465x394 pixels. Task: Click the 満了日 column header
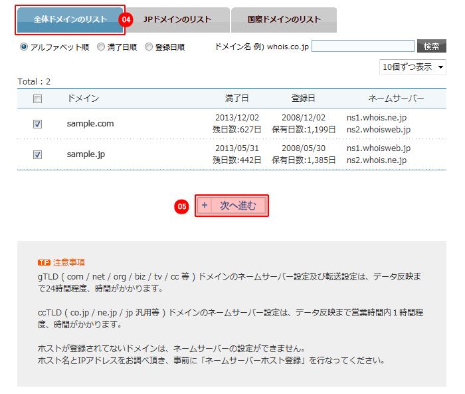[236, 98]
